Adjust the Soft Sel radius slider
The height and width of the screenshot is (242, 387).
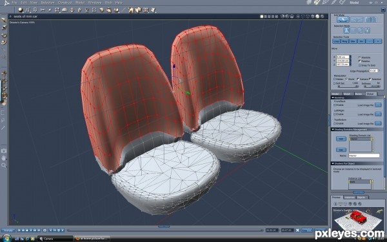click(348, 86)
